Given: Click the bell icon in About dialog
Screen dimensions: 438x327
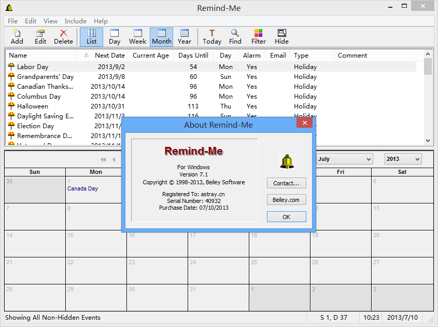Looking at the screenshot, I should [x=287, y=161].
